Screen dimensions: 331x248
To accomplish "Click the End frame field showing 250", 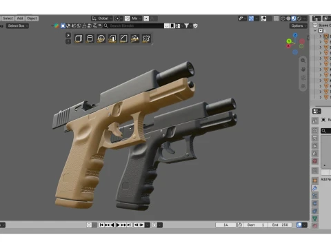I will 280,225.
